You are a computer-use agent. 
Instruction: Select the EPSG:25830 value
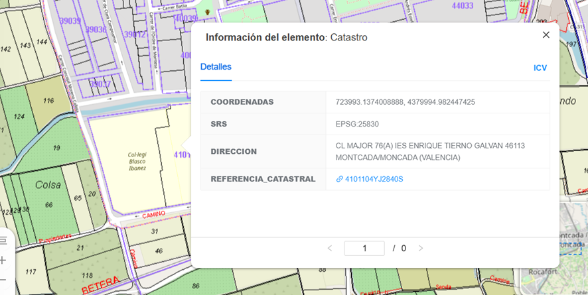357,124
